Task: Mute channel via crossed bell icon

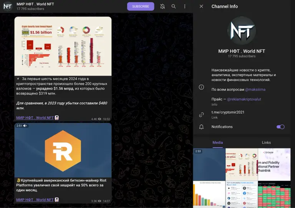Action: tap(162, 7)
